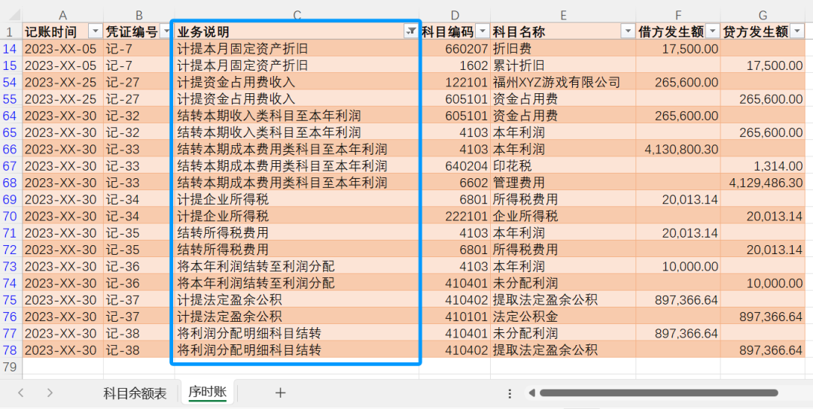Click 科目编码 cell 222101
This screenshot has height=409, width=813.
455,217
